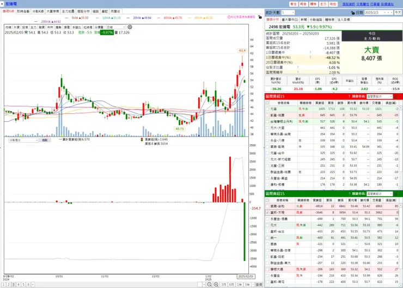
Task: Click clock icon next to pink notice text
Action: (x=229, y=17)
